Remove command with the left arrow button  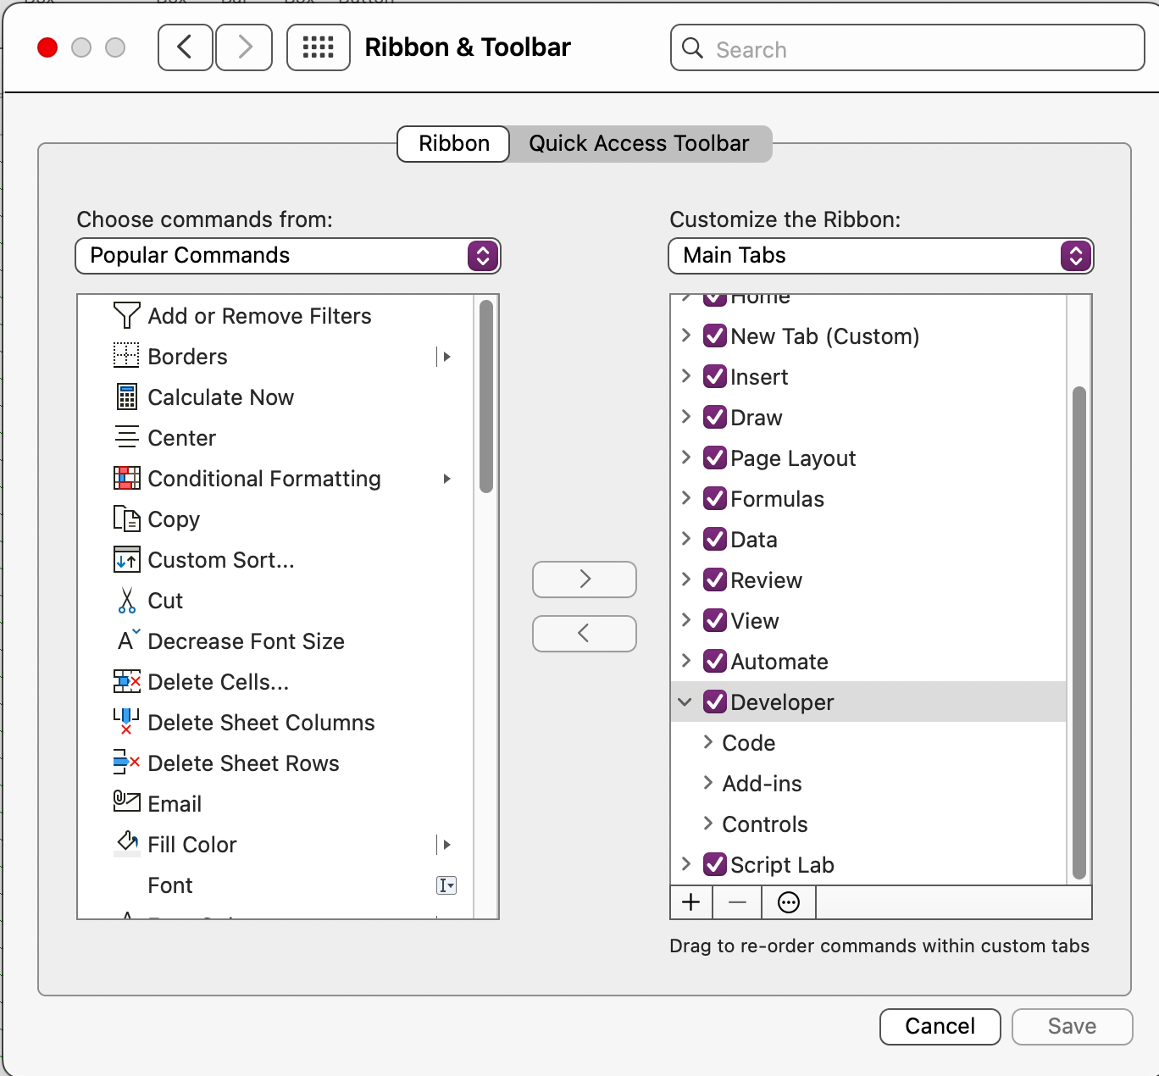(585, 634)
